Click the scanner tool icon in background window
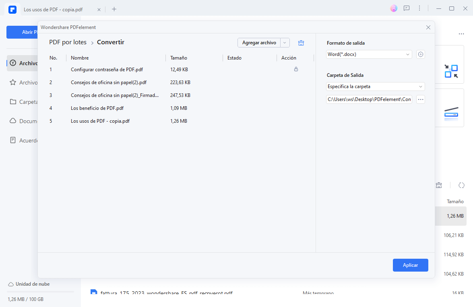The height and width of the screenshot is (307, 473). tap(451, 114)
